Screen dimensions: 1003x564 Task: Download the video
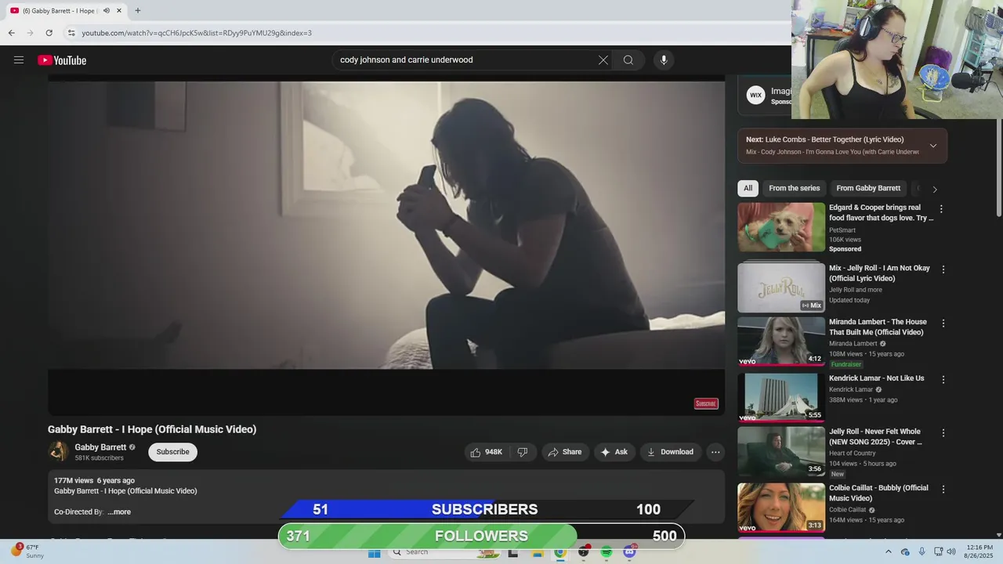671,452
